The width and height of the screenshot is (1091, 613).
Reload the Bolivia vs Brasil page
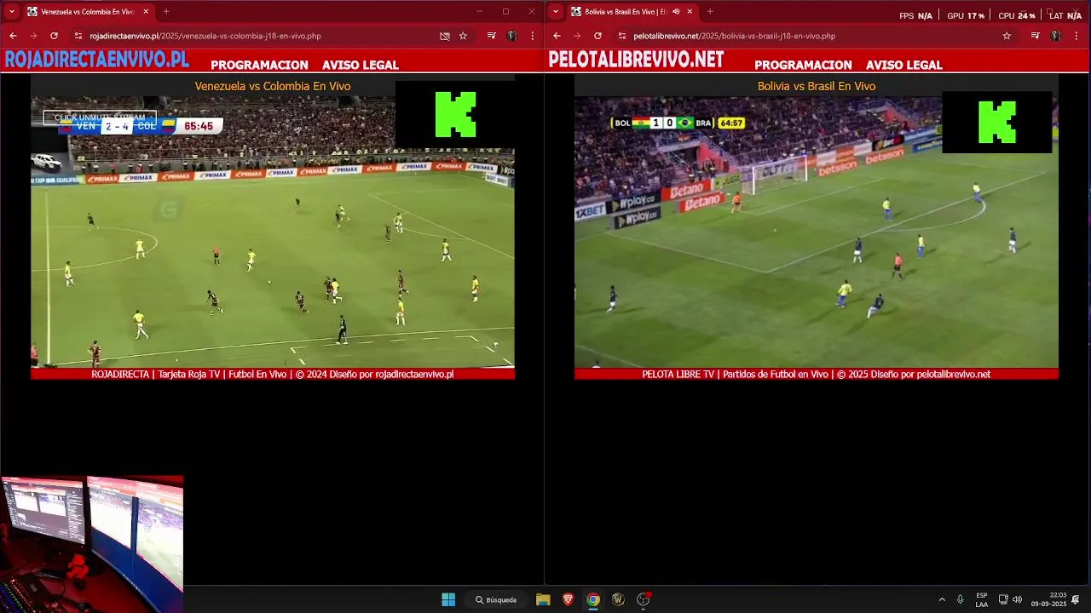pos(597,36)
